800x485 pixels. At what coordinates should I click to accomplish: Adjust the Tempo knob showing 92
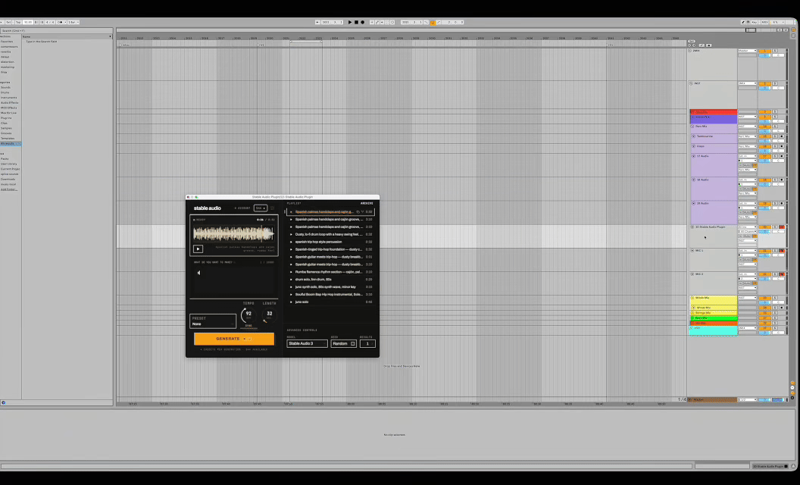[x=248, y=315]
